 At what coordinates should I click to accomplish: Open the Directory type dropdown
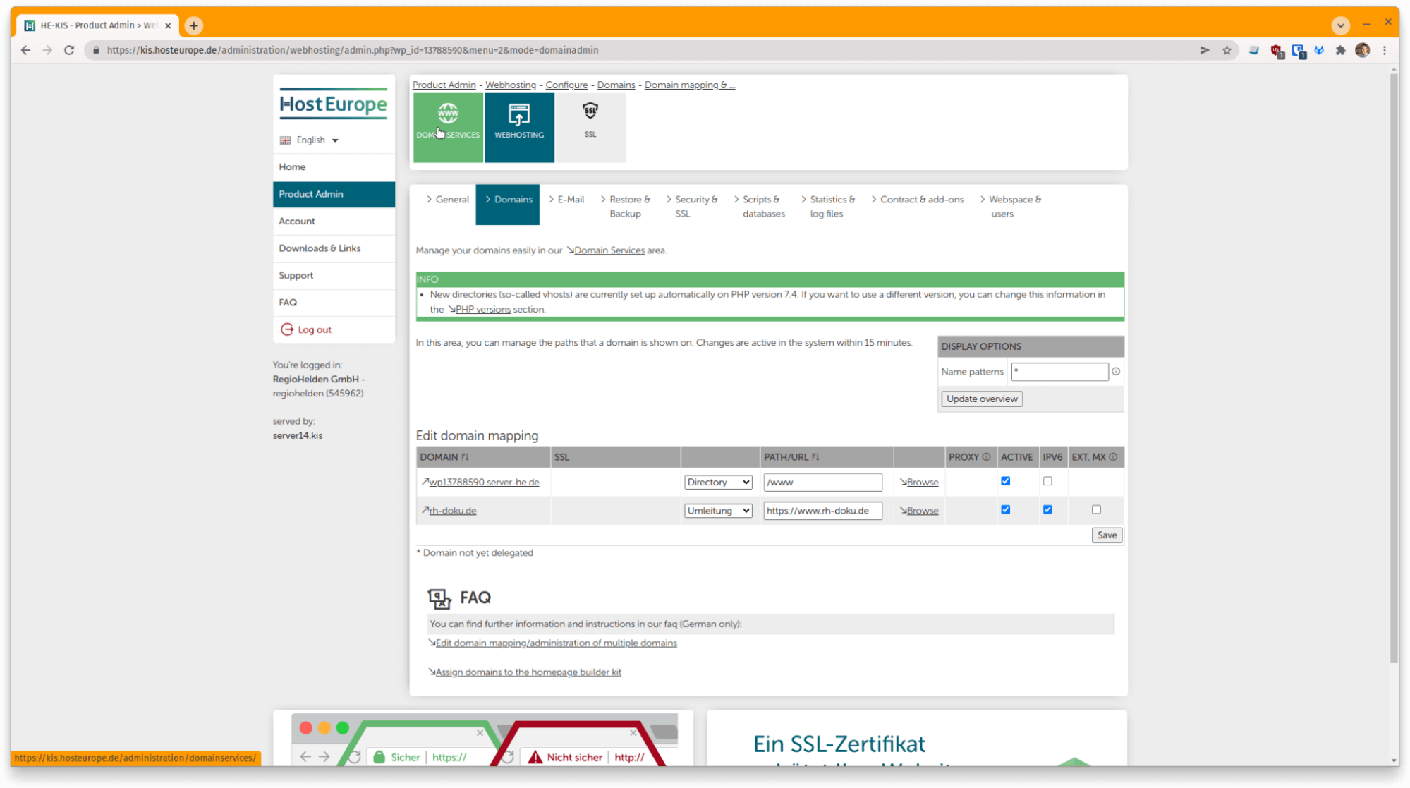(x=718, y=483)
